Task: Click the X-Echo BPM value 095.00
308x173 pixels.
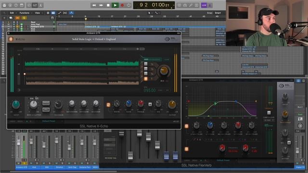Action: 150,90
